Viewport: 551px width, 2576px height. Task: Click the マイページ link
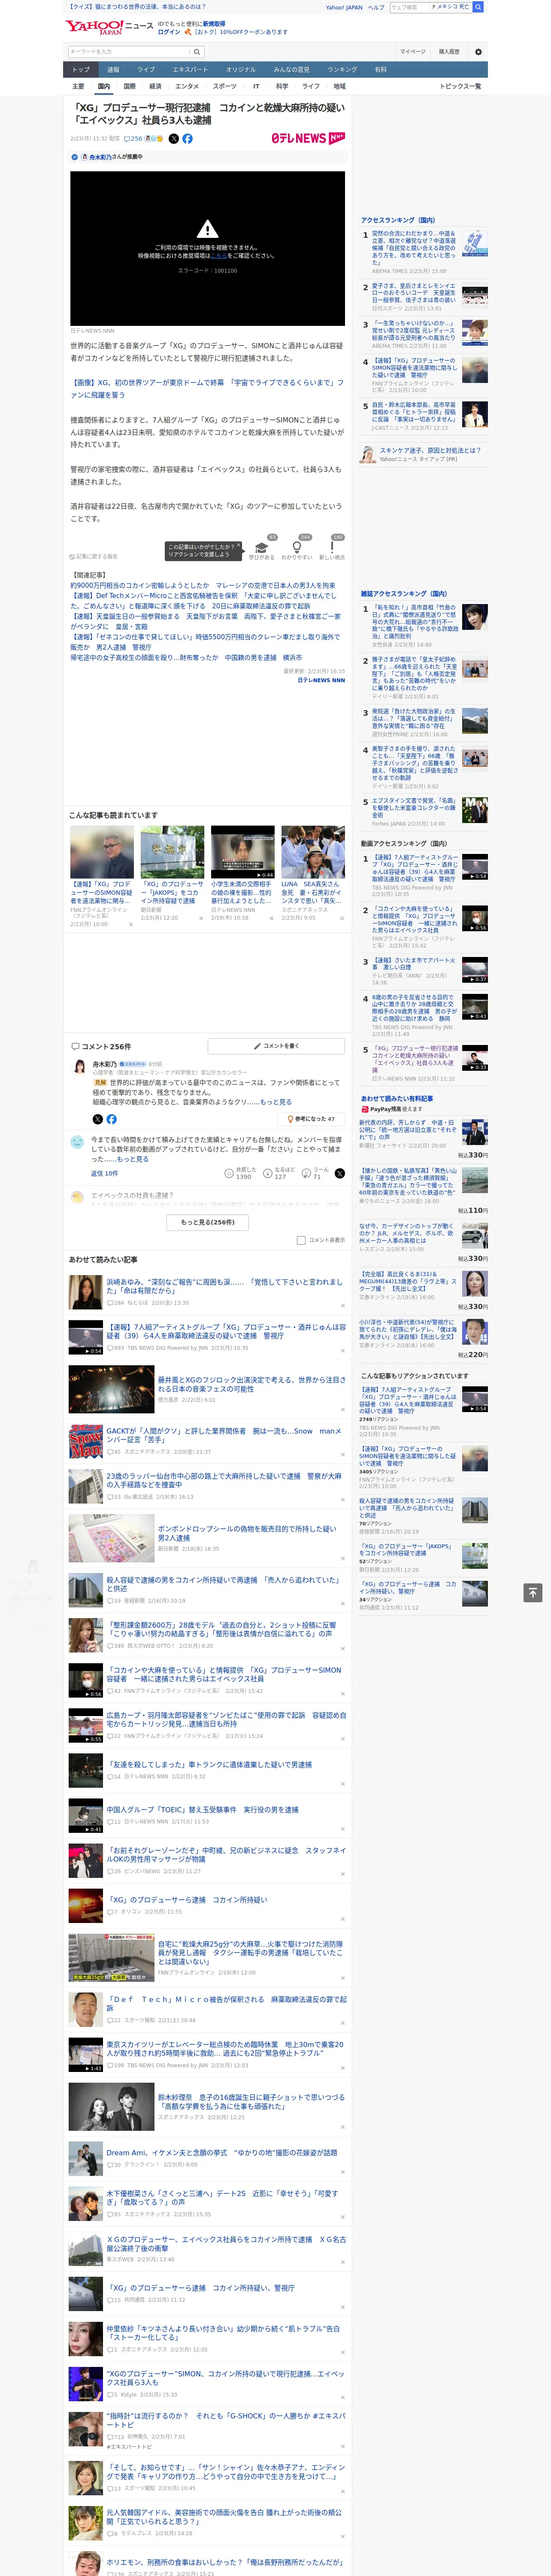[413, 52]
